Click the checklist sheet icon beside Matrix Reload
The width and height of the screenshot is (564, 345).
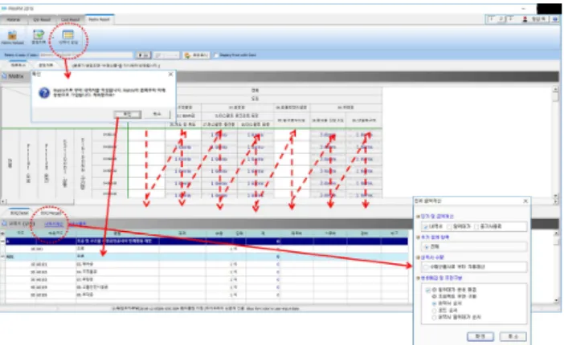pyautogui.click(x=39, y=34)
